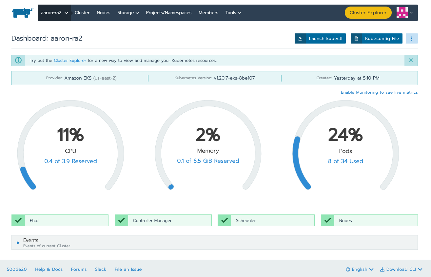Click the Kubeconfig file icon
The width and height of the screenshot is (431, 277).
pyautogui.click(x=356, y=38)
